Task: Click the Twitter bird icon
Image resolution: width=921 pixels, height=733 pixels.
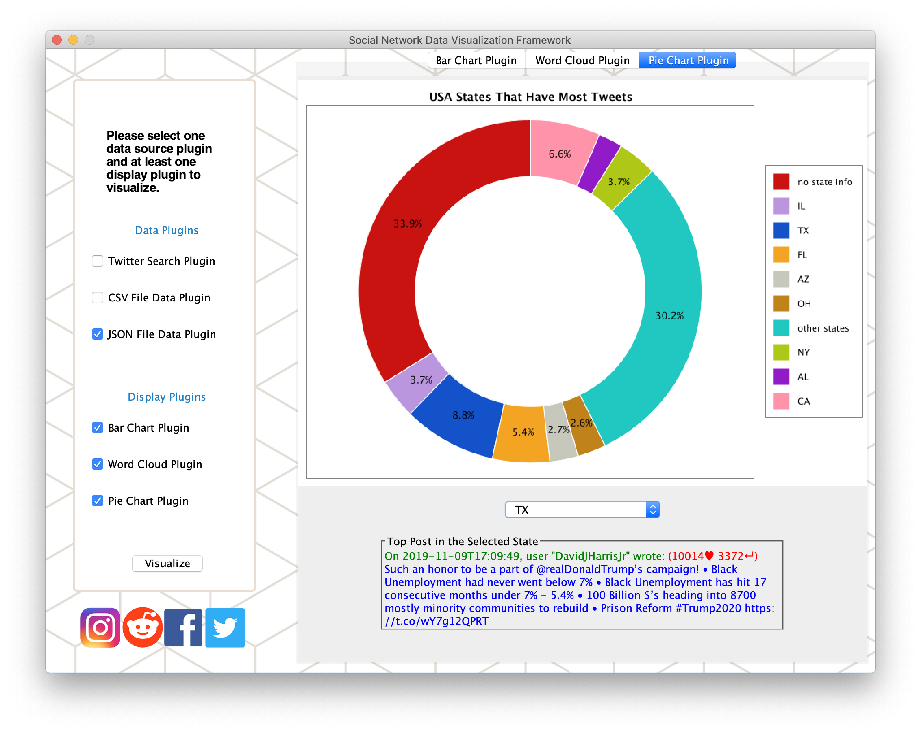Action: point(225,627)
